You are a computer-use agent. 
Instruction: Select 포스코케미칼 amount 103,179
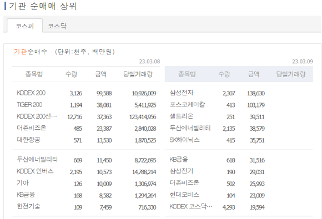[256, 105]
